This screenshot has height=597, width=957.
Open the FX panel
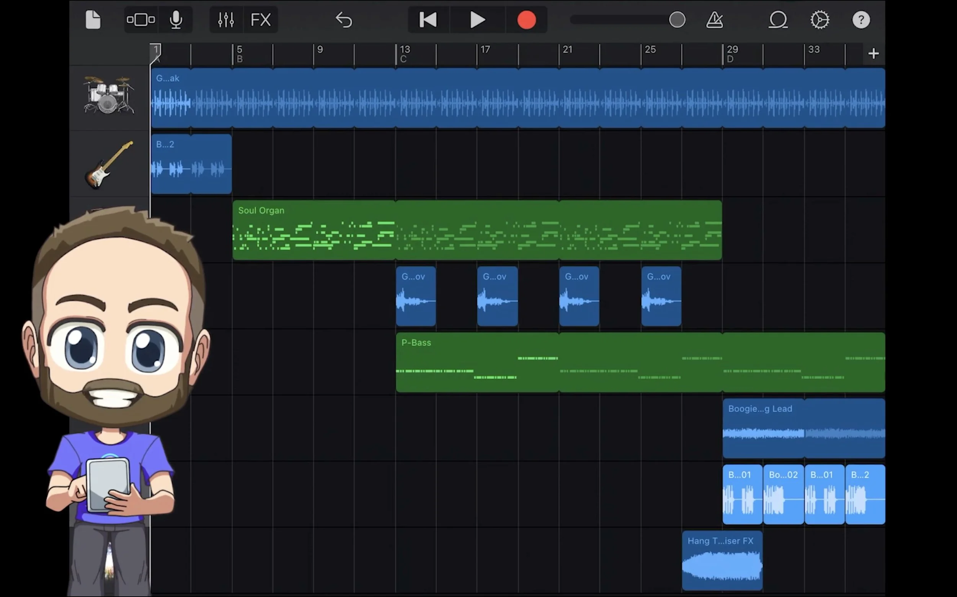261,20
